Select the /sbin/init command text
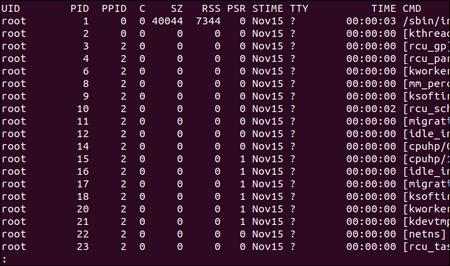This screenshot has height=266, width=450. 426,21
